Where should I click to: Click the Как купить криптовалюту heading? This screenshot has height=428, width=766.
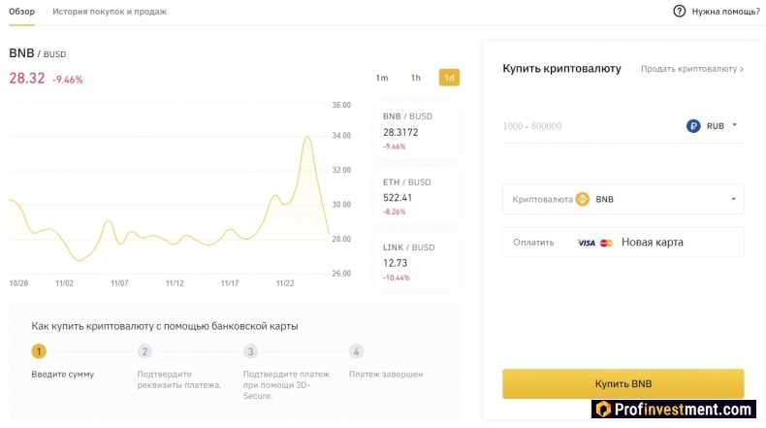tap(165, 326)
